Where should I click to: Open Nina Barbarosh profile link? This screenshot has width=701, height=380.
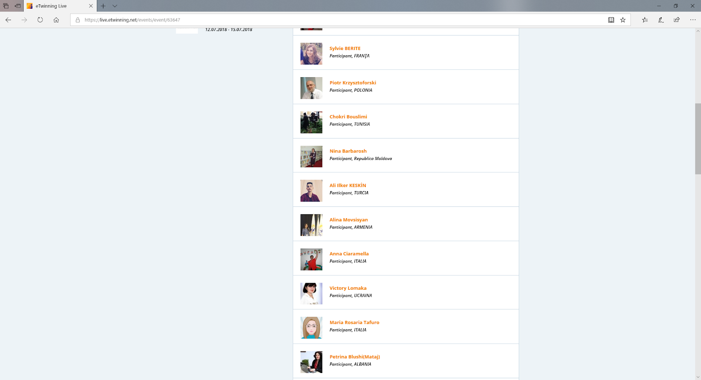(x=348, y=151)
